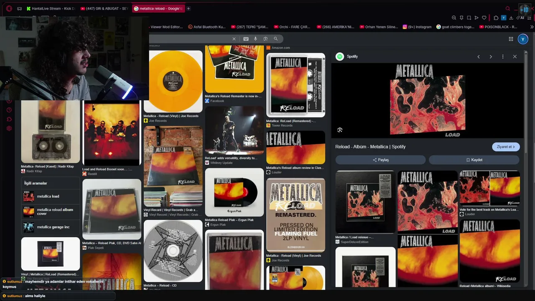
Task: Open the tab search icon at top right
Action: click(508, 8)
